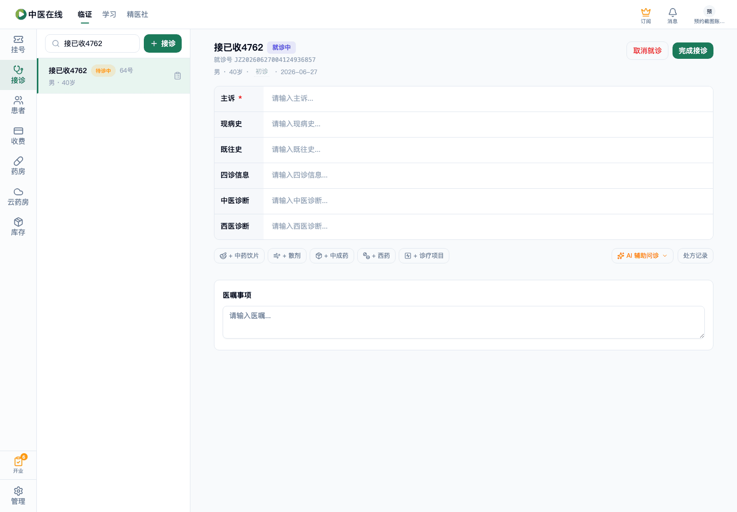Image resolution: width=737 pixels, height=512 pixels.
Task: Add 中药饮片 prescription
Action: point(239,256)
